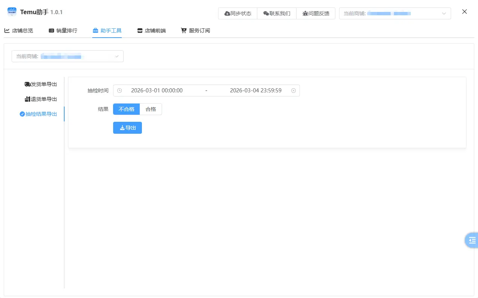Switch the result filter to 合格
Image resolution: width=478 pixels, height=298 pixels.
(x=151, y=109)
